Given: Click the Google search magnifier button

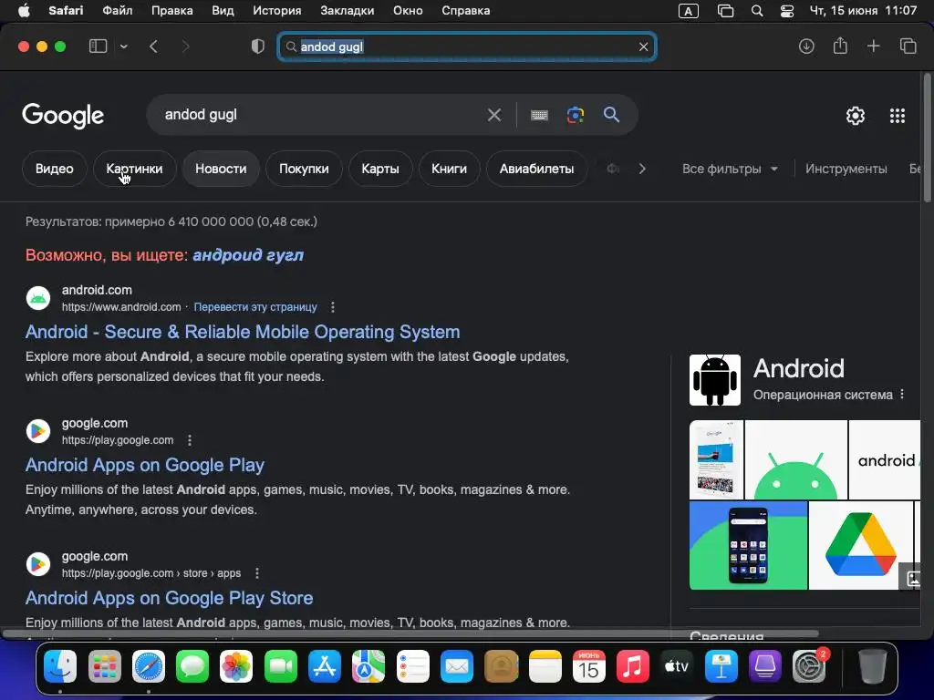Looking at the screenshot, I should (611, 114).
